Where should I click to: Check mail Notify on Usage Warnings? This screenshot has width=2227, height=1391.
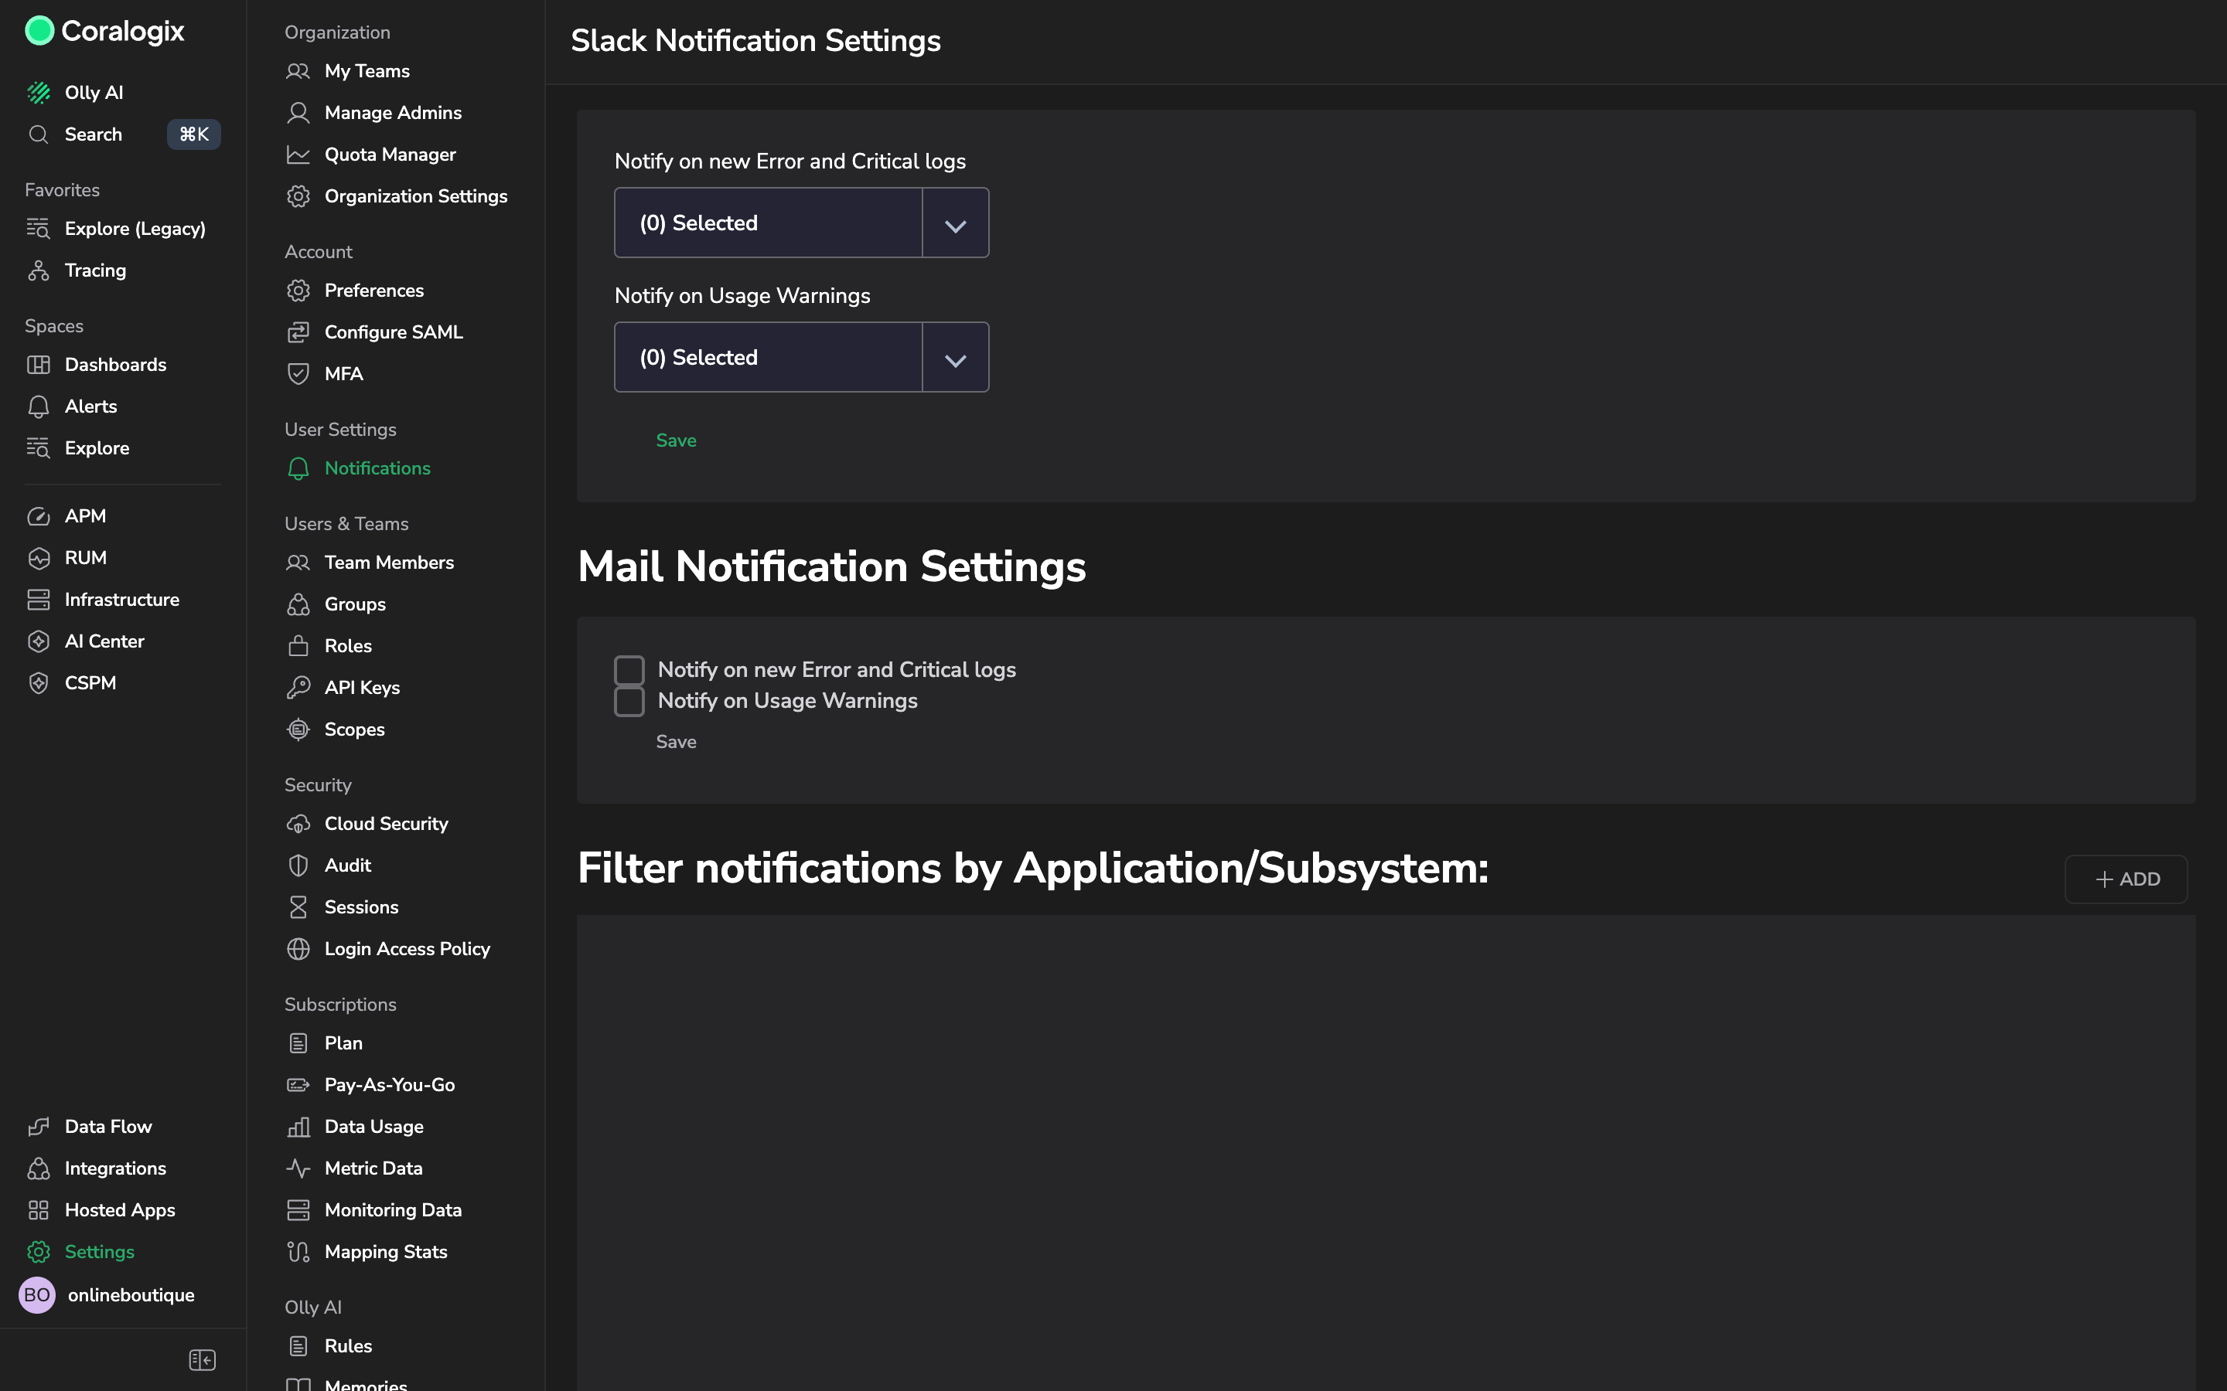(629, 701)
